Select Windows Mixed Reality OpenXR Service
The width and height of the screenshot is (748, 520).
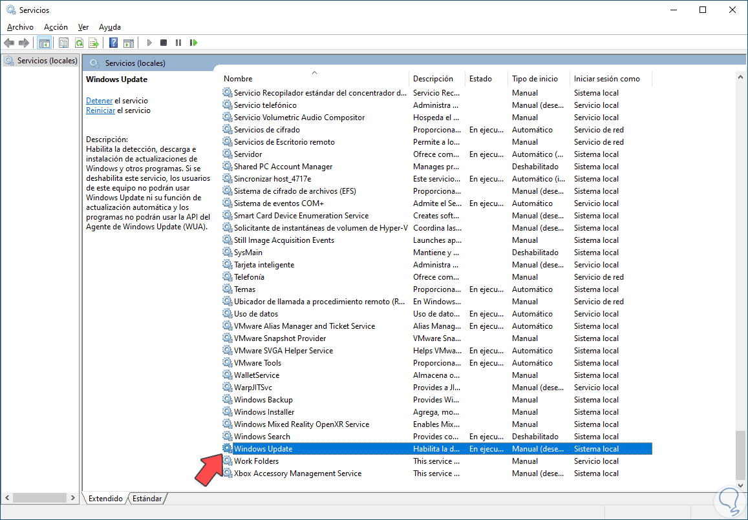[437, 424]
